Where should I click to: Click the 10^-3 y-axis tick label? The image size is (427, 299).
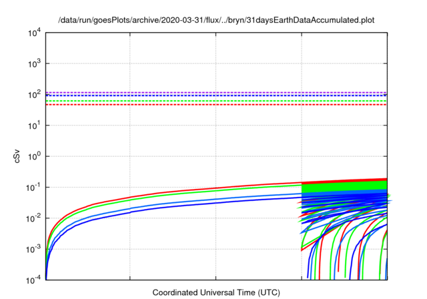[33, 249]
